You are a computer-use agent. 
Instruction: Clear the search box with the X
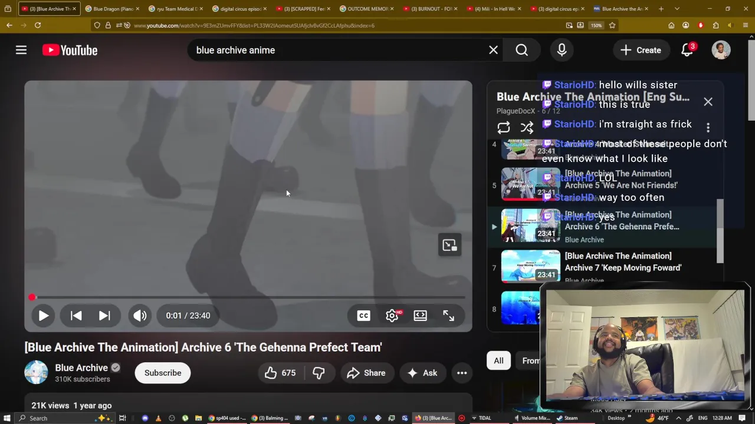click(x=493, y=50)
